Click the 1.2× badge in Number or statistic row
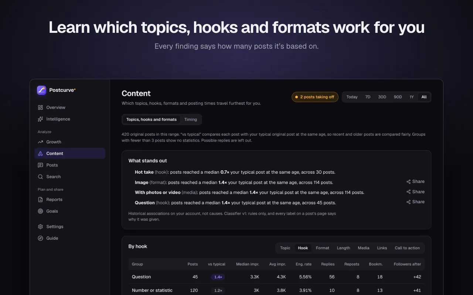The height and width of the screenshot is (295, 473). (218, 291)
